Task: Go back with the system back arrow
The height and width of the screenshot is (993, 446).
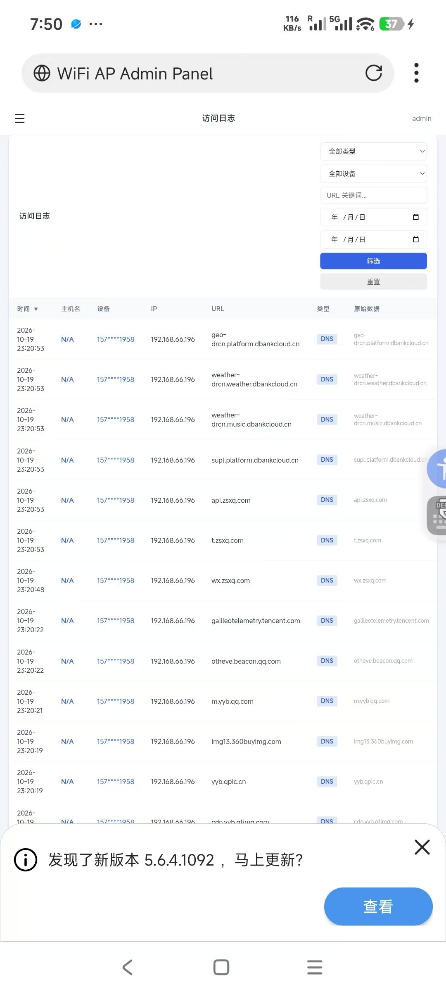Action: click(x=128, y=967)
